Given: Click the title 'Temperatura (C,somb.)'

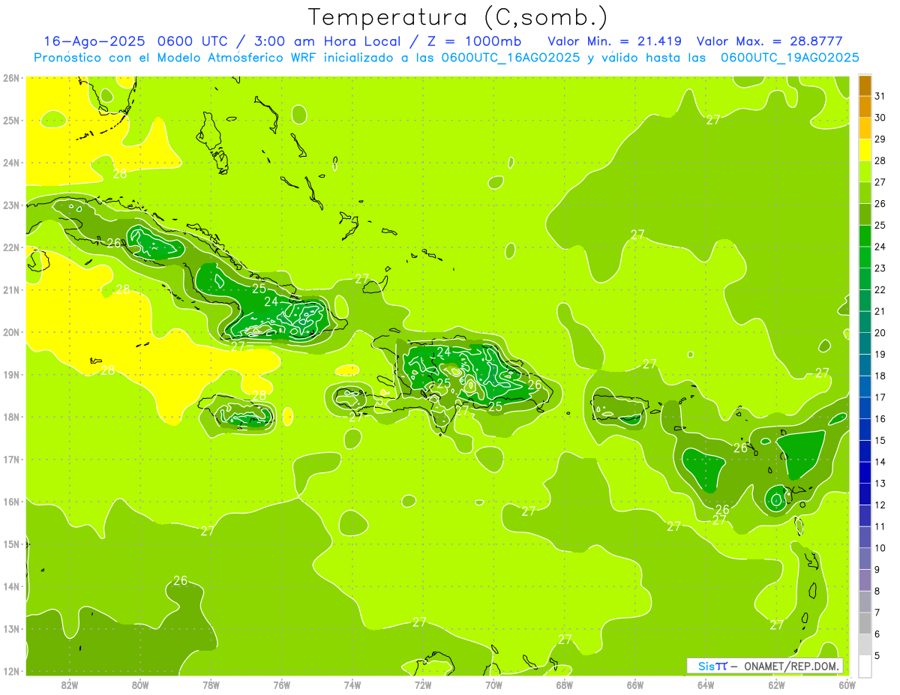Looking at the screenshot, I should pos(458,18).
